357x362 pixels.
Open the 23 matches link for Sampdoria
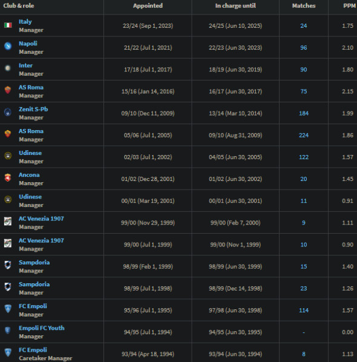pyautogui.click(x=304, y=288)
